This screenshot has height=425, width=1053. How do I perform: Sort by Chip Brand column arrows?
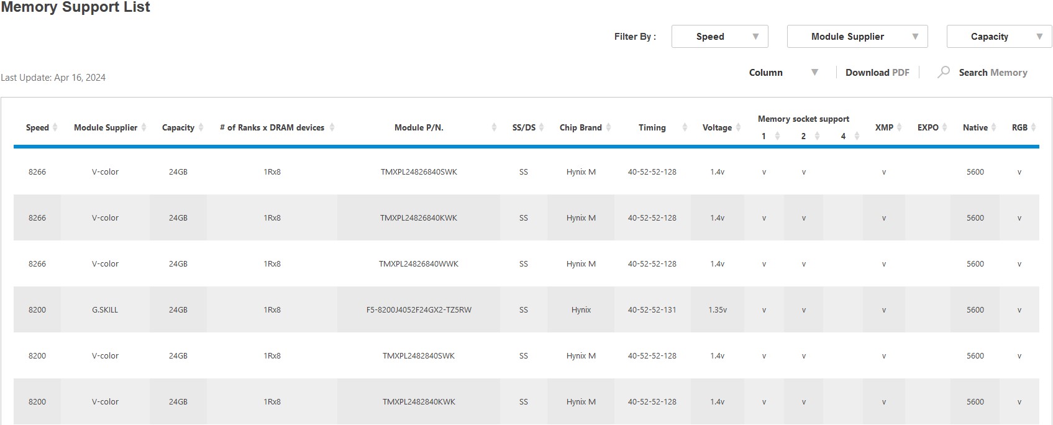coord(608,127)
